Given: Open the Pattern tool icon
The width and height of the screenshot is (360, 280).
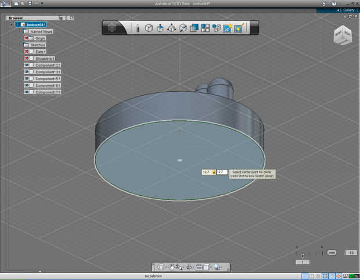Looking at the screenshot, I should [x=206, y=28].
